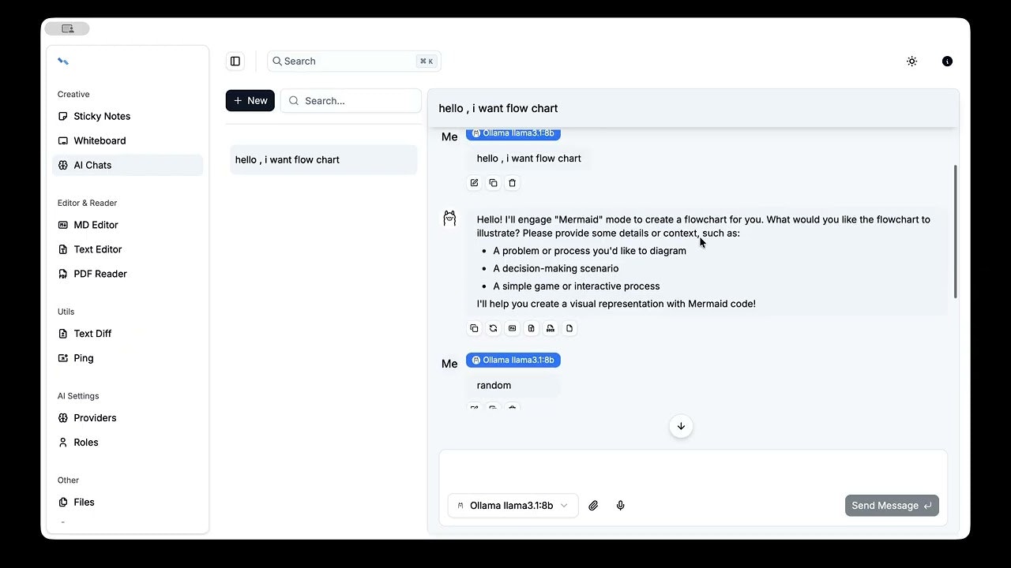Open AI Providers settings

127,418
